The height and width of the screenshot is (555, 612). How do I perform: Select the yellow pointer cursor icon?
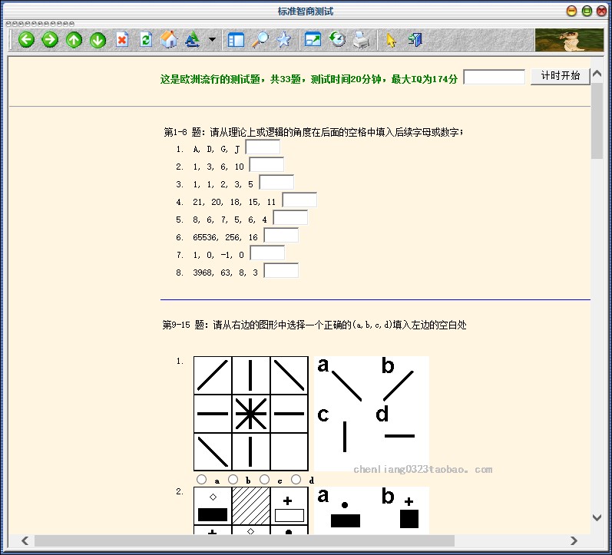pyautogui.click(x=391, y=40)
